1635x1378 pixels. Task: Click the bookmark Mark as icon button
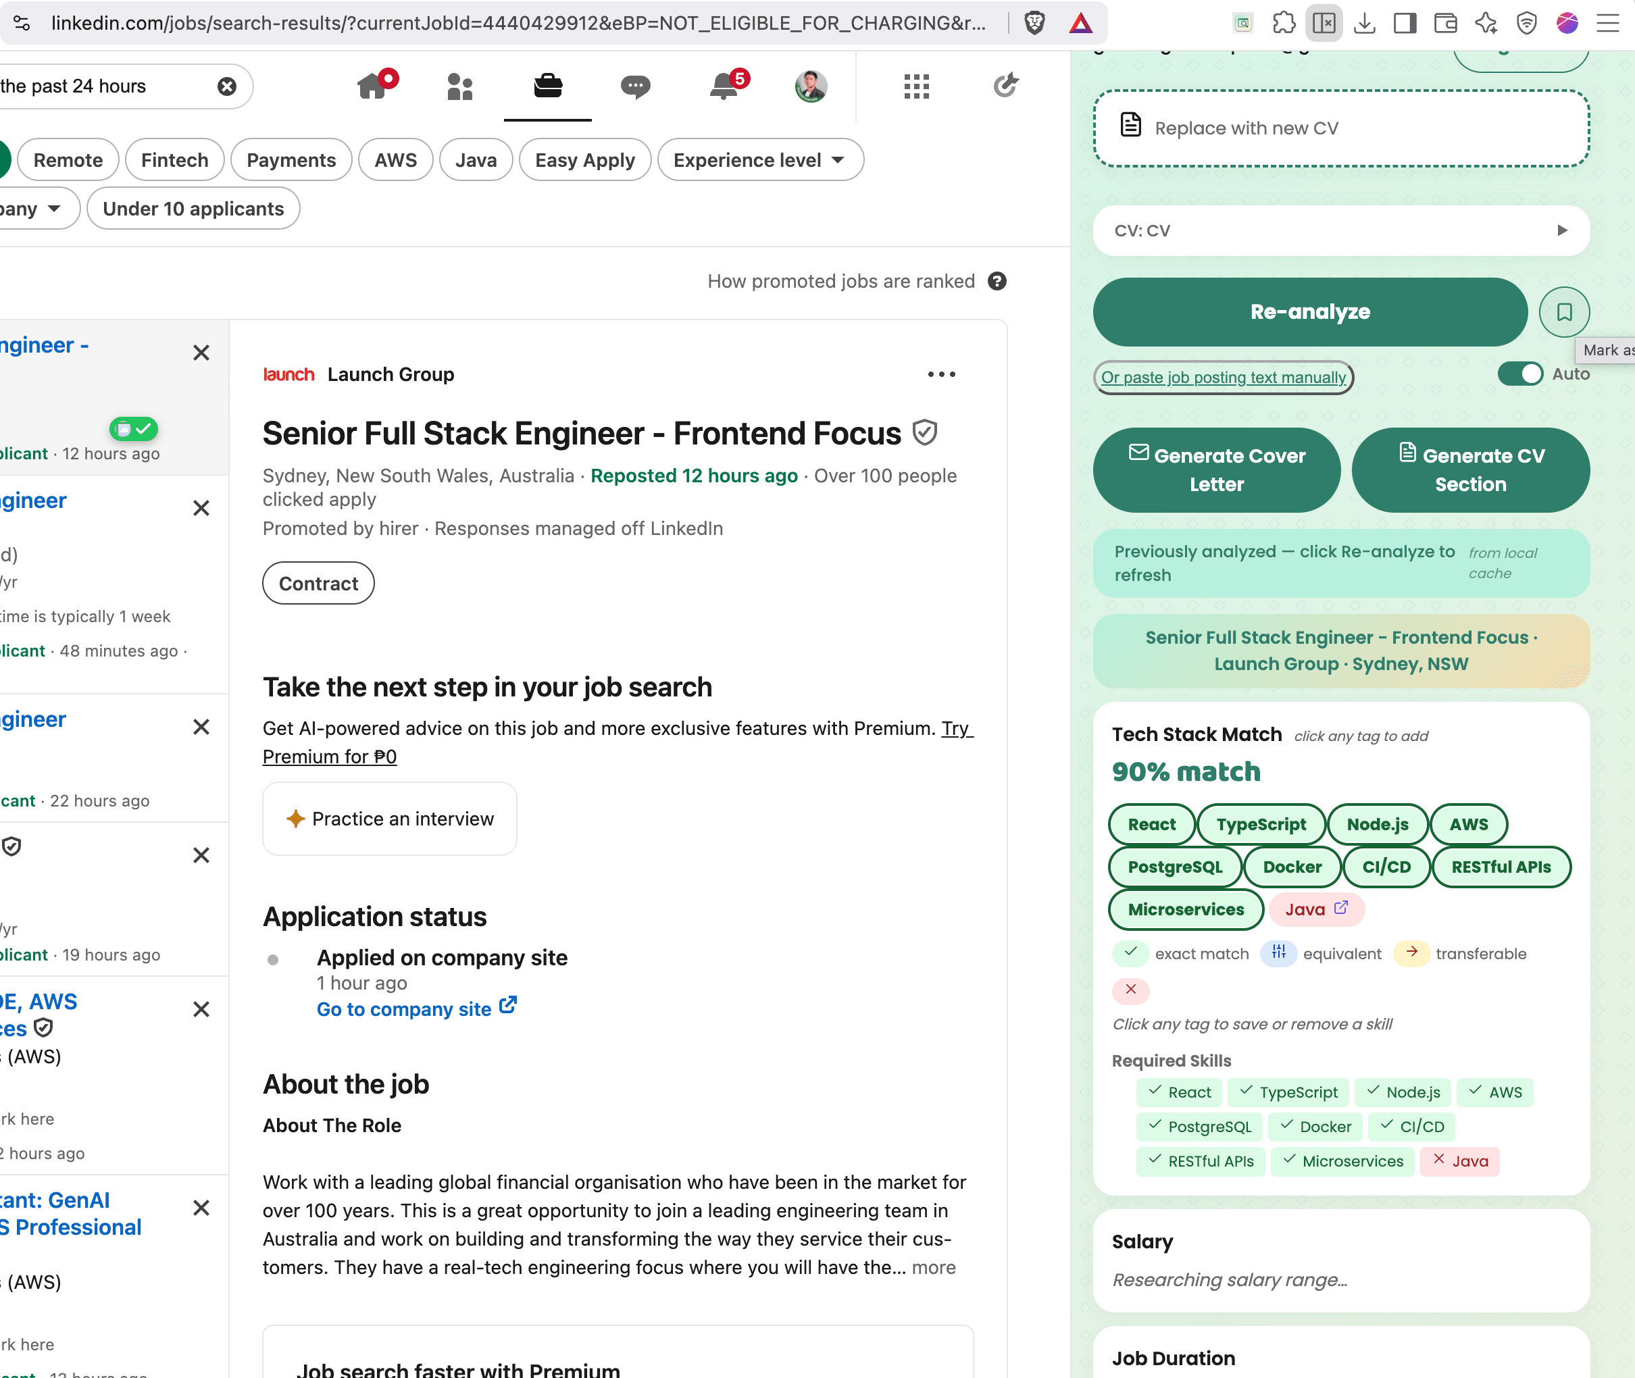(1564, 313)
